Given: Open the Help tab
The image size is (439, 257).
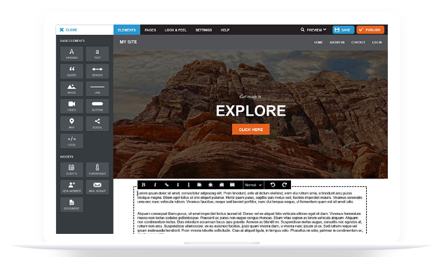Looking at the screenshot, I should coord(225,30).
